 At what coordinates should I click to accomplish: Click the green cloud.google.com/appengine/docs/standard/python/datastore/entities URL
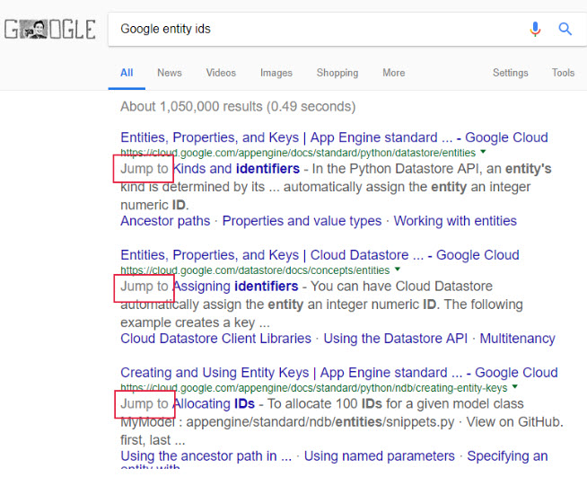pyautogui.click(x=298, y=153)
